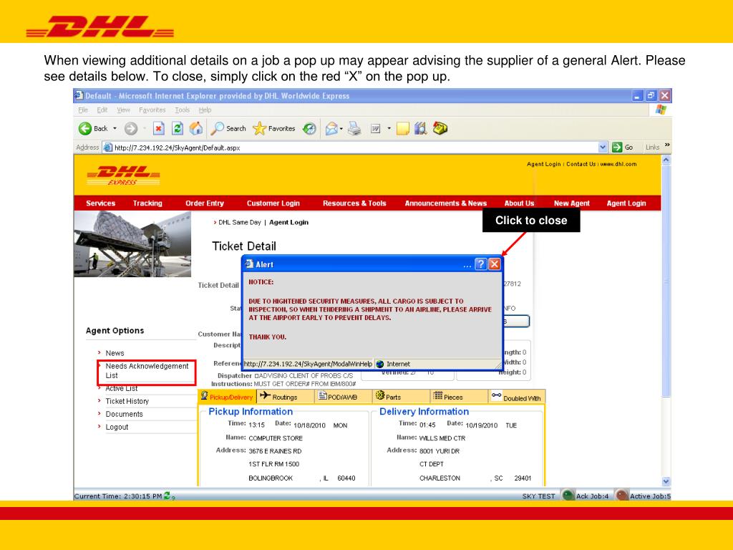Expand the address bar history dropdown

(x=603, y=148)
